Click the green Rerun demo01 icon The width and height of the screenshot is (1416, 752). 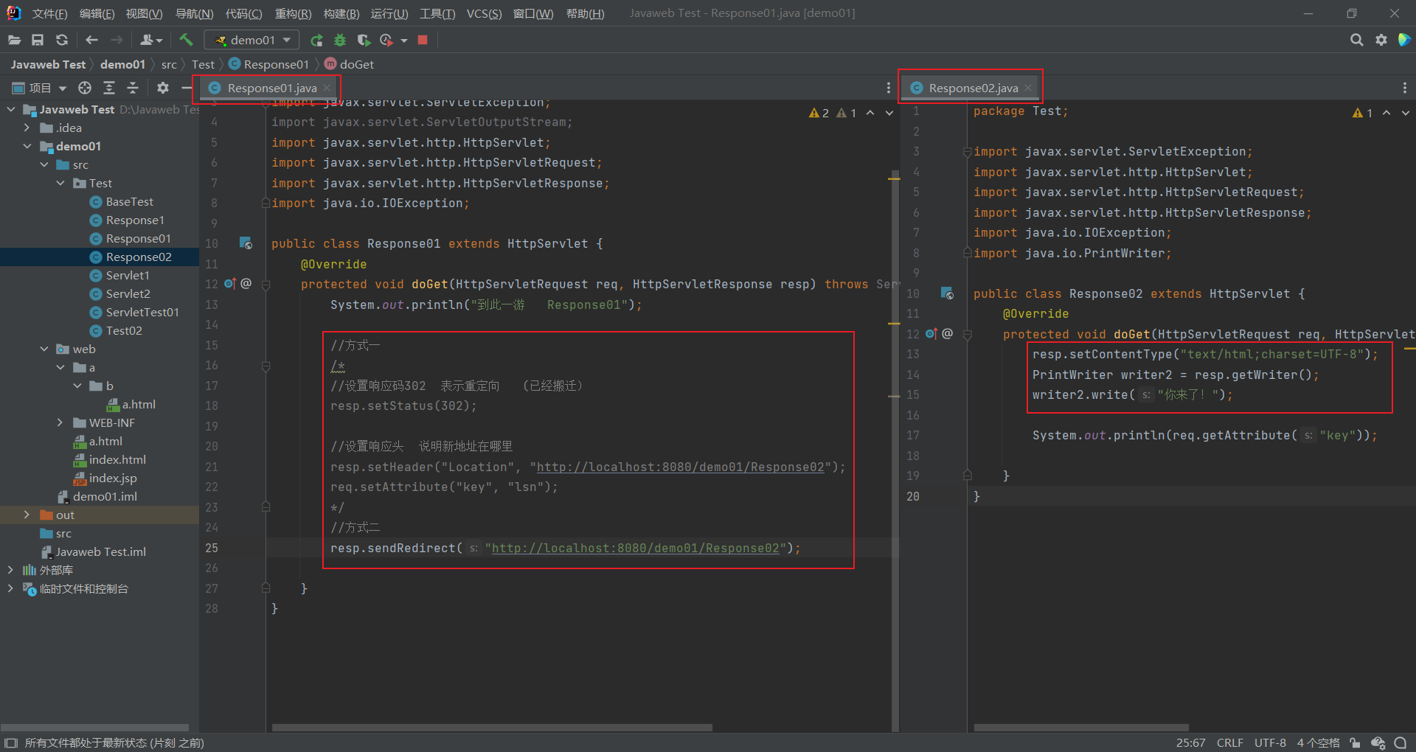point(316,40)
